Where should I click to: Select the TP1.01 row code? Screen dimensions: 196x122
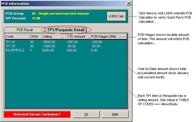point(10,42)
